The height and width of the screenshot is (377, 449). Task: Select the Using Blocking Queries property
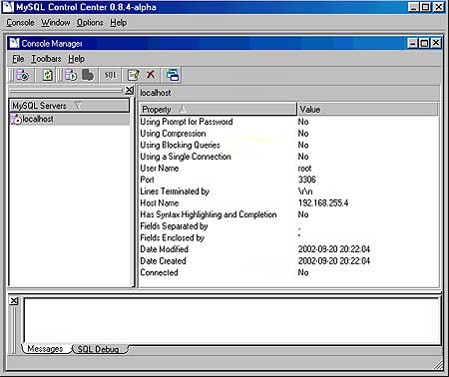(x=180, y=145)
